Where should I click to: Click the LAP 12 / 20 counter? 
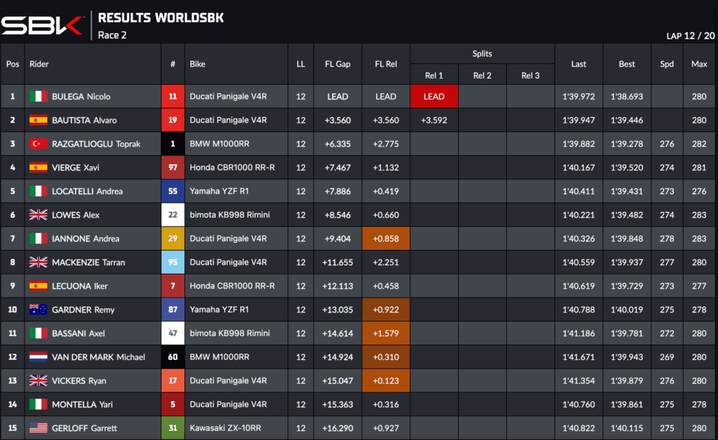689,36
